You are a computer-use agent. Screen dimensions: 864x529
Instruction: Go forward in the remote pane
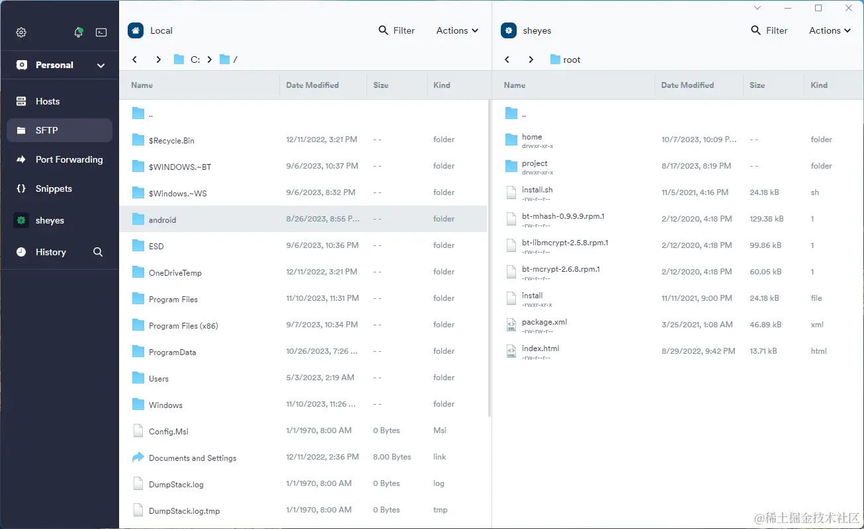click(x=531, y=60)
